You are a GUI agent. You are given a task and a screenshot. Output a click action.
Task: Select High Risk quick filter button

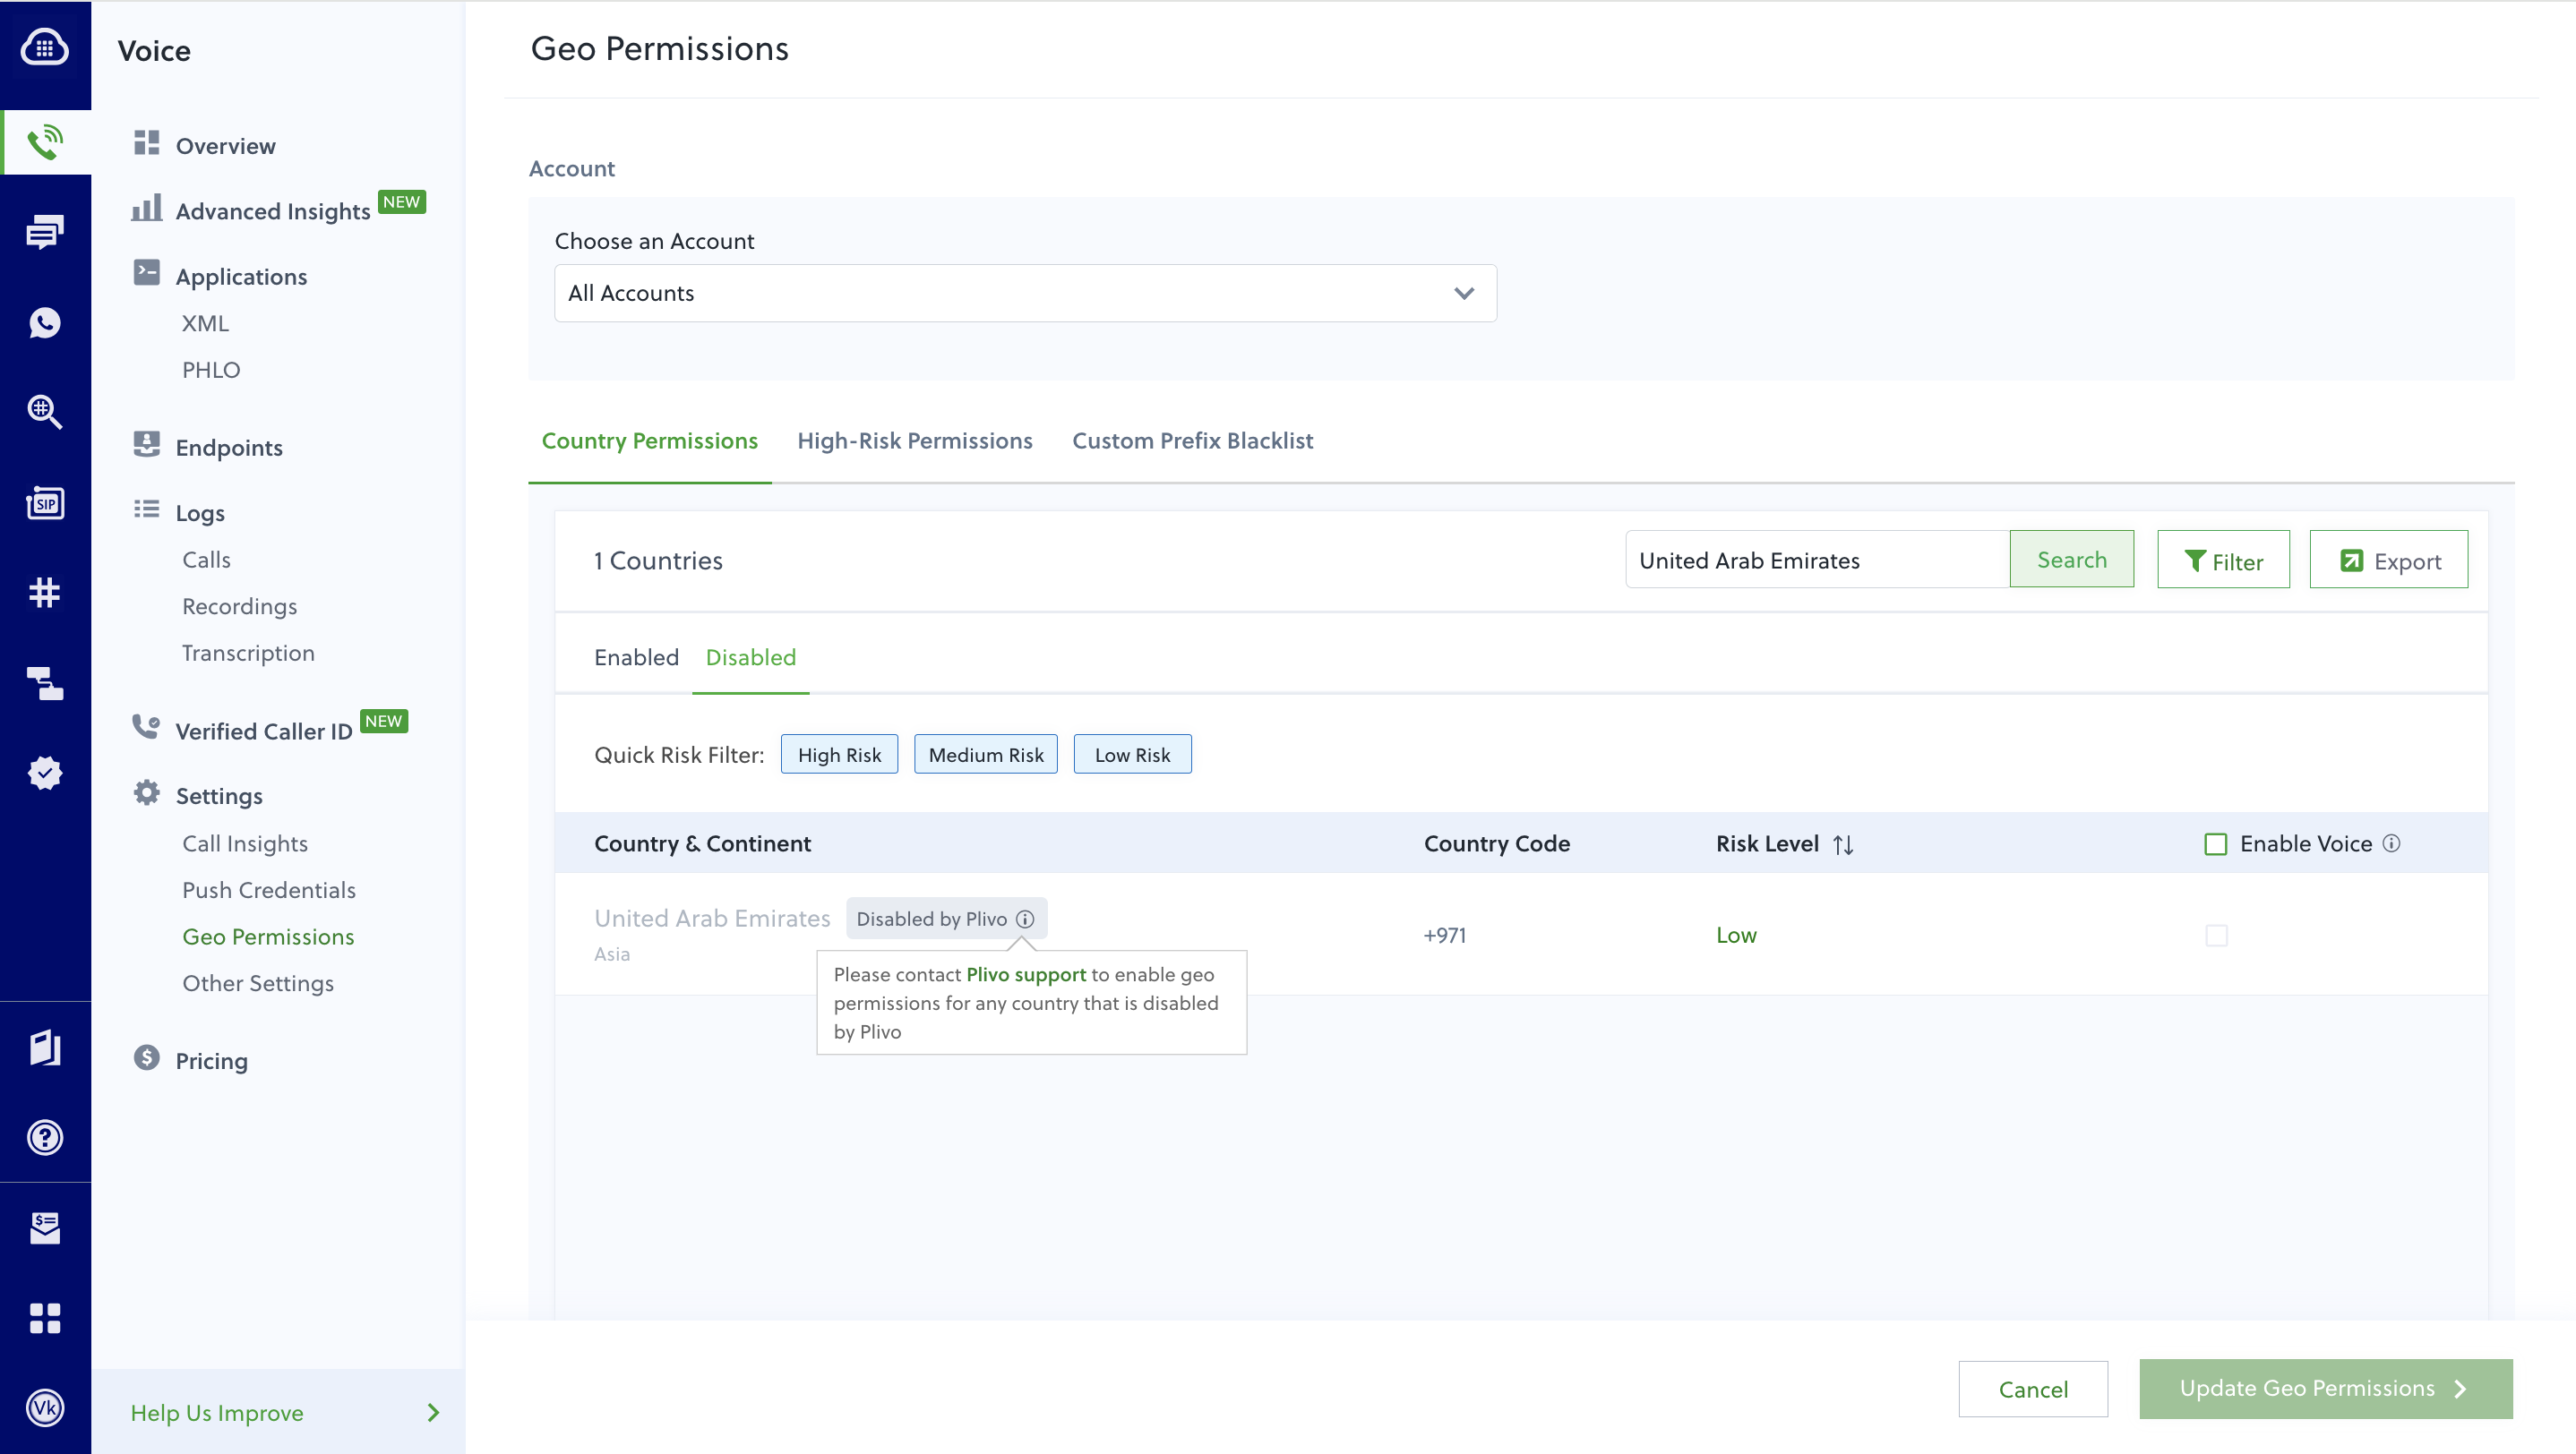click(x=840, y=754)
